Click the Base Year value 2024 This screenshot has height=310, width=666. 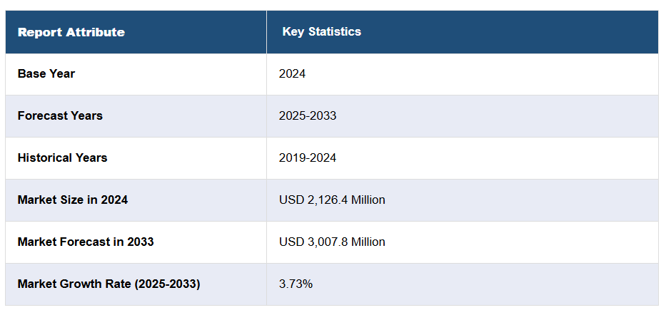[292, 73]
